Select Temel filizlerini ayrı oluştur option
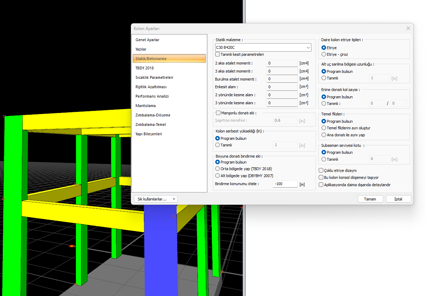 [x=324, y=128]
